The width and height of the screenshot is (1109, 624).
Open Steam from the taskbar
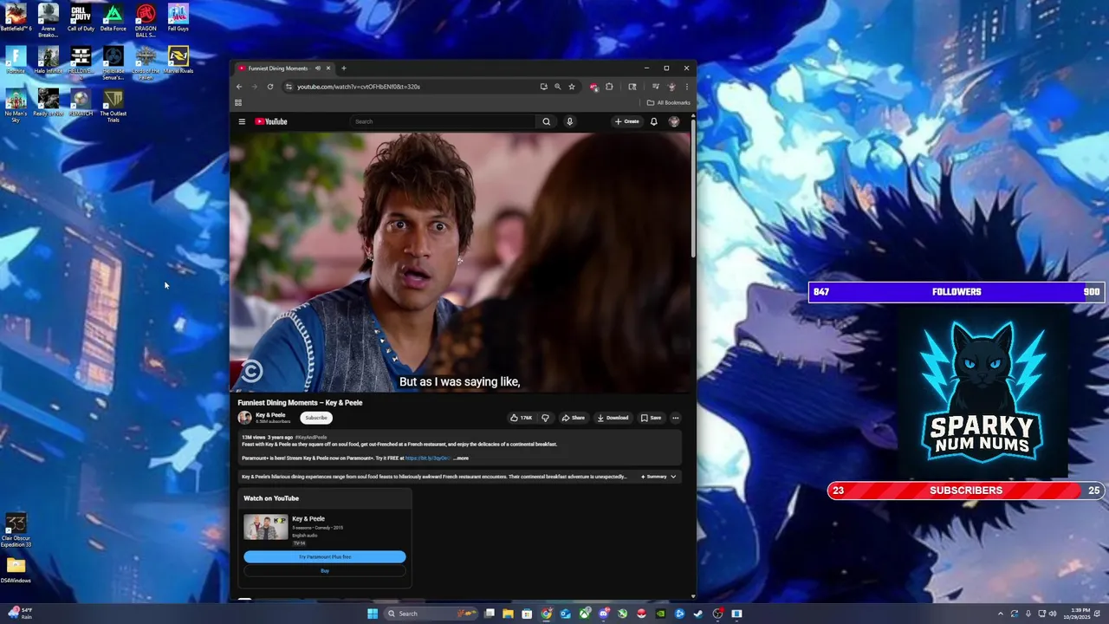(x=698, y=614)
